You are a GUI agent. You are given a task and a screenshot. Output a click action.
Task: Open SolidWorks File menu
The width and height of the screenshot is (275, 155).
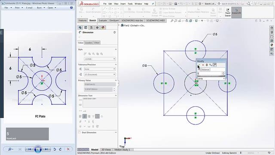pos(105,4)
